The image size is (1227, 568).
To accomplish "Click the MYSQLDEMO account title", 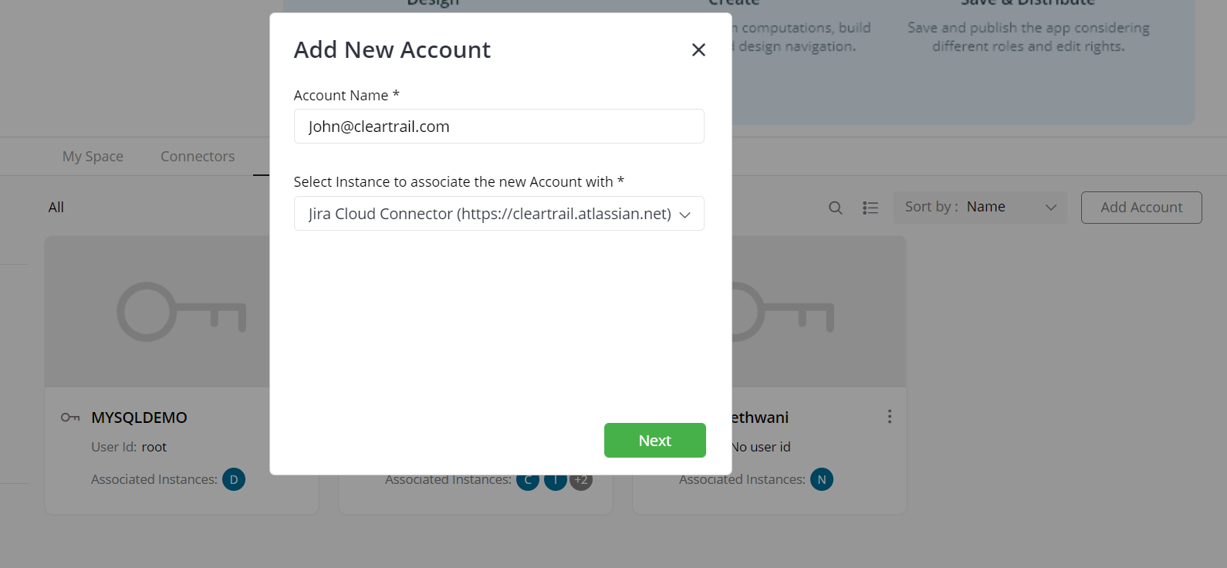I will 139,418.
